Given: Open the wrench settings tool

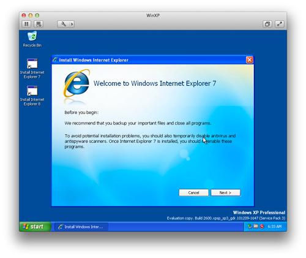Looking at the screenshot, I should coord(63,24).
